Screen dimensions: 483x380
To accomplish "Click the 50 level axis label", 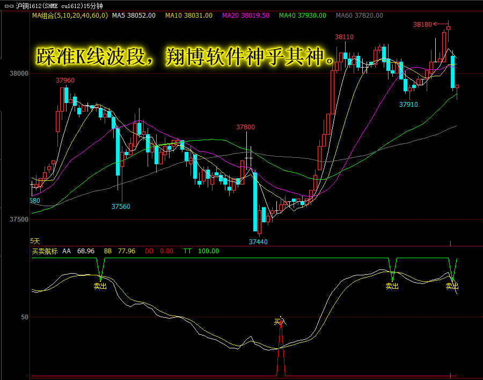I will click(x=24, y=317).
